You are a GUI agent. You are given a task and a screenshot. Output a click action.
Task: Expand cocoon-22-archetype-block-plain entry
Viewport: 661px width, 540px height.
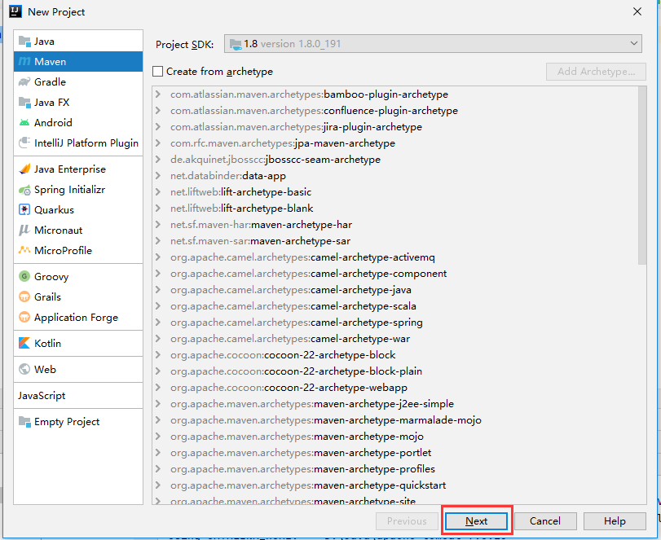(158, 371)
